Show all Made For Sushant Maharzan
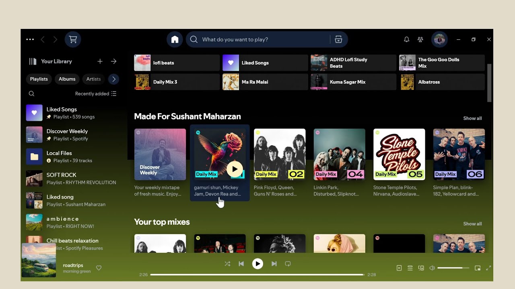The width and height of the screenshot is (515, 289). [472, 118]
